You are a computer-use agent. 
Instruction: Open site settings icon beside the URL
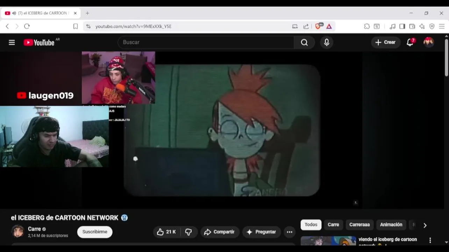tap(88, 26)
